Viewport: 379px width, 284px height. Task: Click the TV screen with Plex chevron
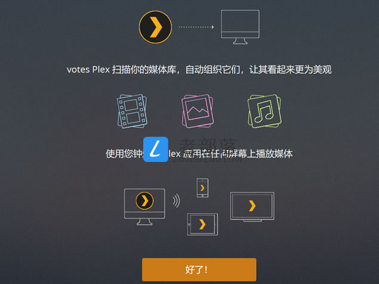(x=252, y=207)
